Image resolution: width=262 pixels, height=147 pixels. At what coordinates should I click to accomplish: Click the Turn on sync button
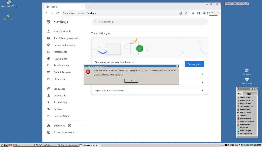(x=194, y=64)
